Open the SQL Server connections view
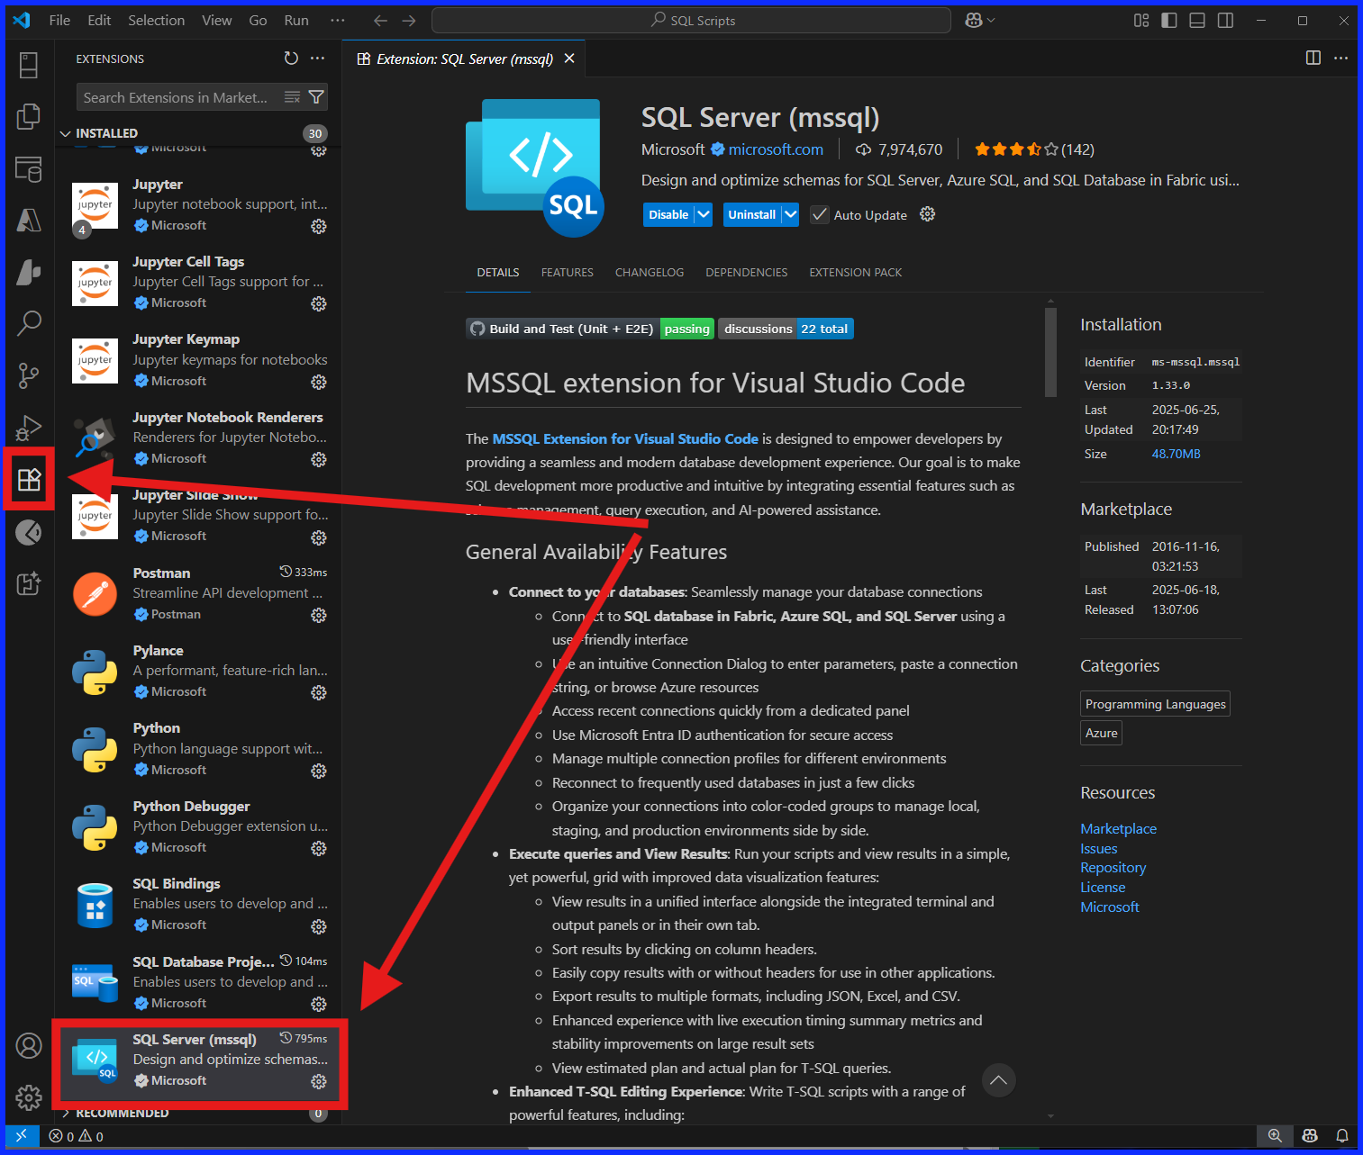Screen dimensions: 1363x1155 click(29, 168)
